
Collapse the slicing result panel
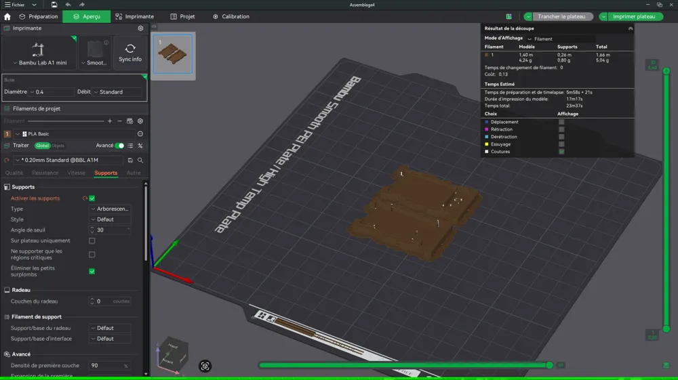[x=631, y=28]
